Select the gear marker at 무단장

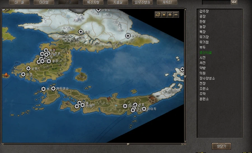click(x=128, y=36)
